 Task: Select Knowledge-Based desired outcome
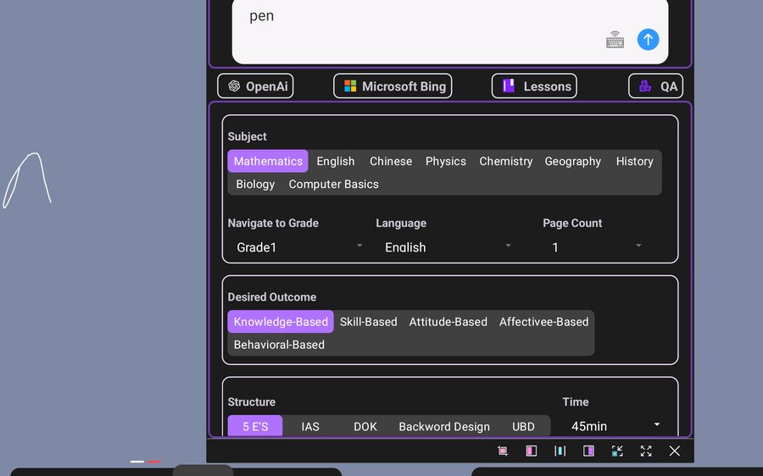[281, 321]
